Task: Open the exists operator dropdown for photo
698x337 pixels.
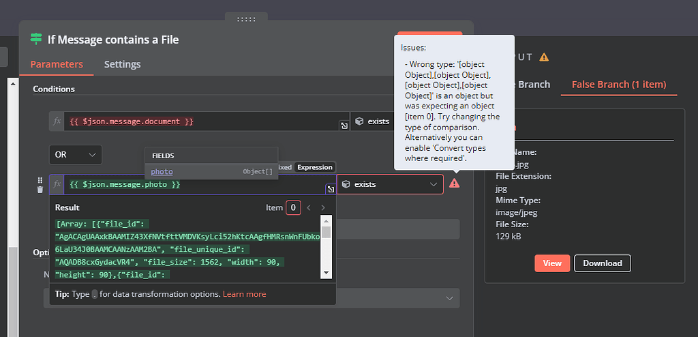Action: pyautogui.click(x=390, y=184)
